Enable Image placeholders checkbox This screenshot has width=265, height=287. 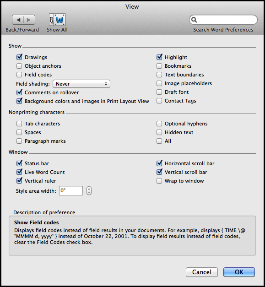(x=159, y=83)
